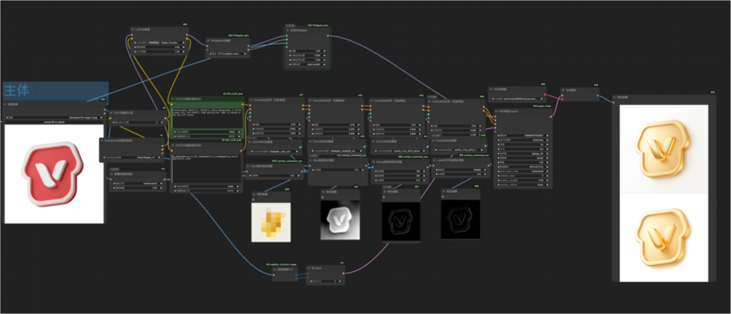Viewport: 731px width, 314px height.
Task: Open the LoRA name dropdown in LoRA loader
Action: click(x=160, y=43)
